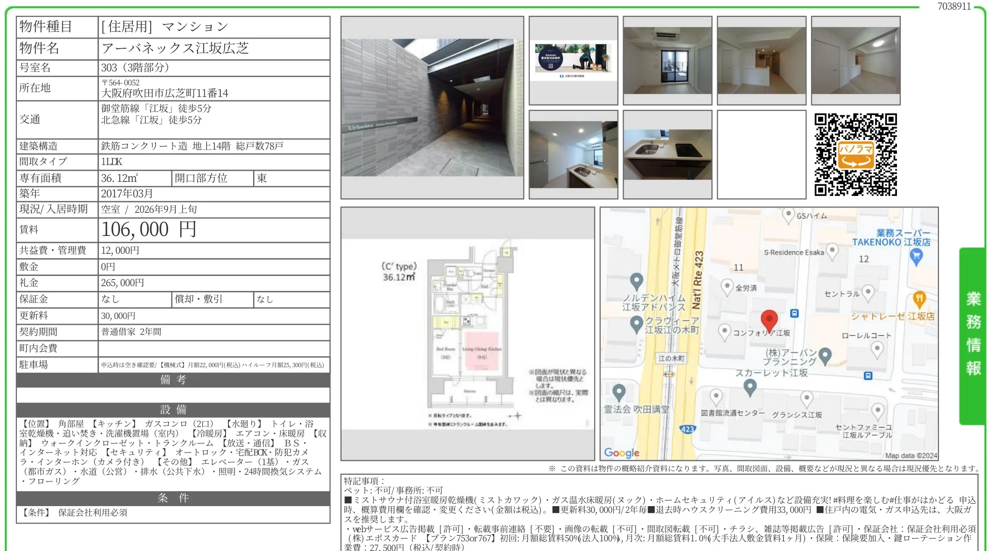993x551 pixels.
Task: Select the ローレルコート map pin
Action: pyautogui.click(x=877, y=349)
